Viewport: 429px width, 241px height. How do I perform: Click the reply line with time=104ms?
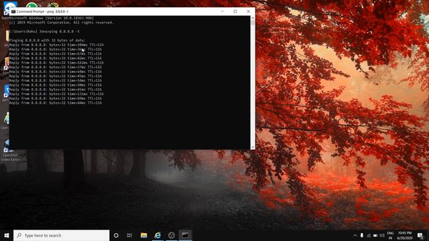(56, 45)
